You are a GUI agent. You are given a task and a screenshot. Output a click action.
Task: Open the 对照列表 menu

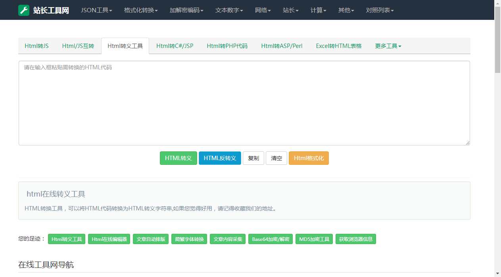[x=379, y=10]
